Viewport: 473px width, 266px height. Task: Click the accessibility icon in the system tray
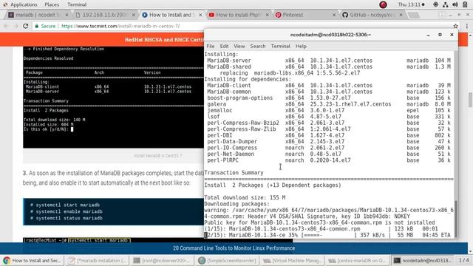tap(435, 4)
